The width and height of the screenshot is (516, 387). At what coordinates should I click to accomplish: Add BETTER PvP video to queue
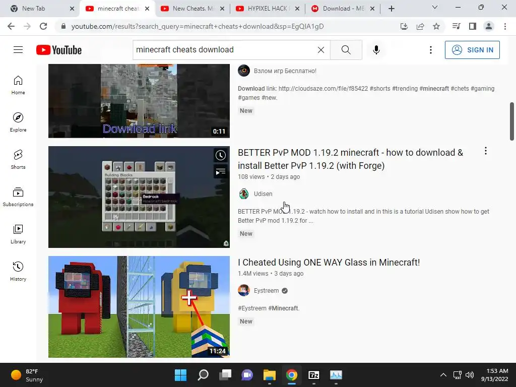pos(221,171)
